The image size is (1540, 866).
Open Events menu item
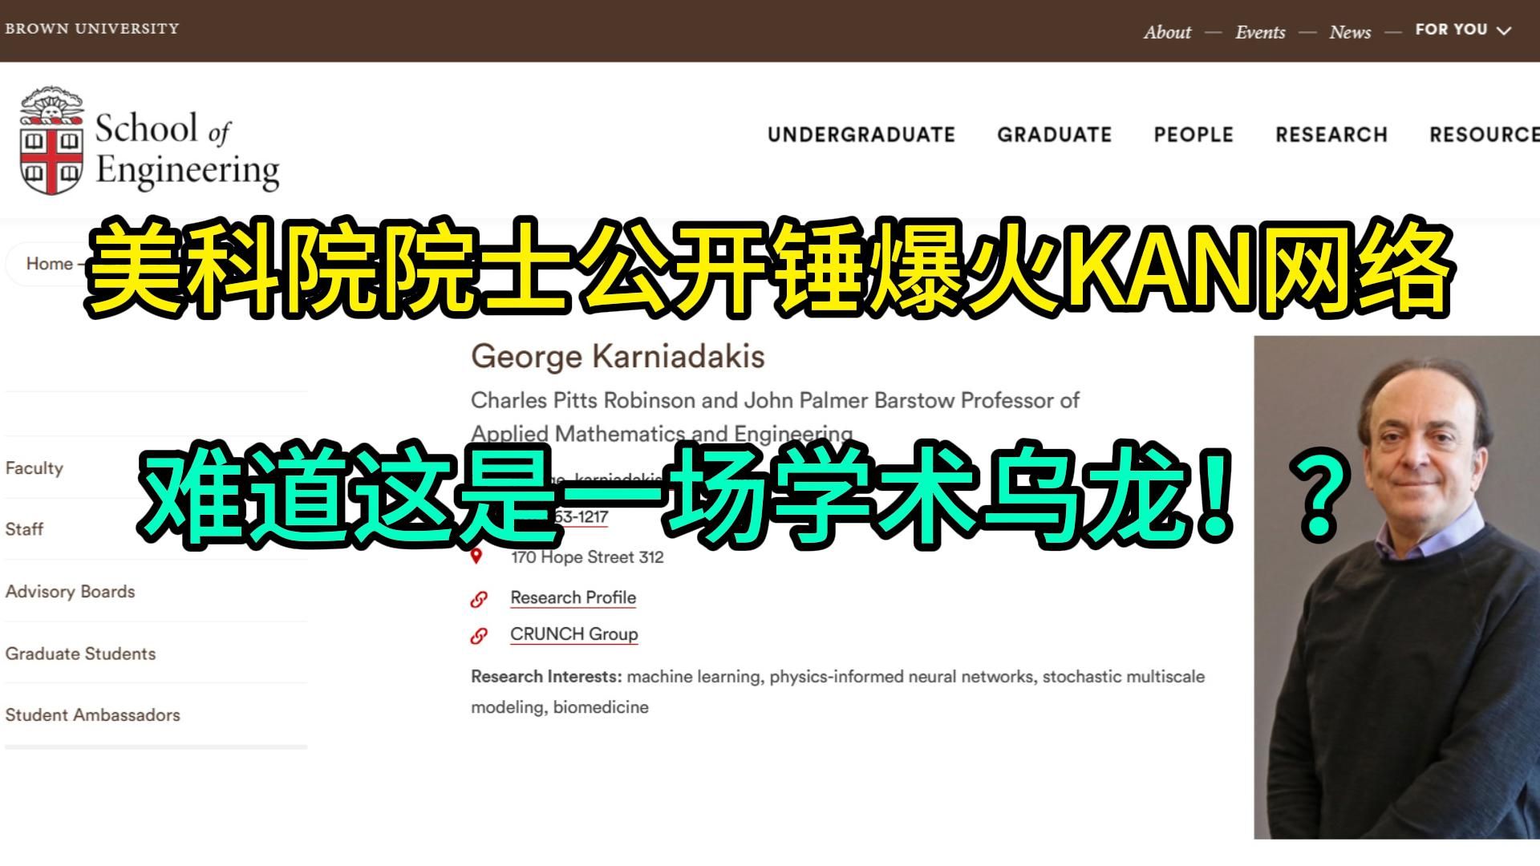coord(1260,30)
